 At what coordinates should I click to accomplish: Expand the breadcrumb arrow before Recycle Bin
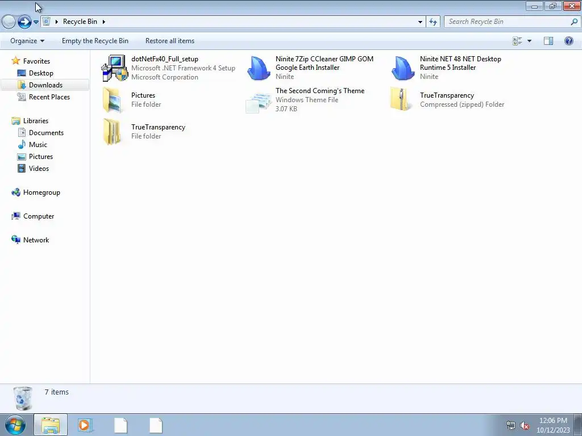point(56,22)
